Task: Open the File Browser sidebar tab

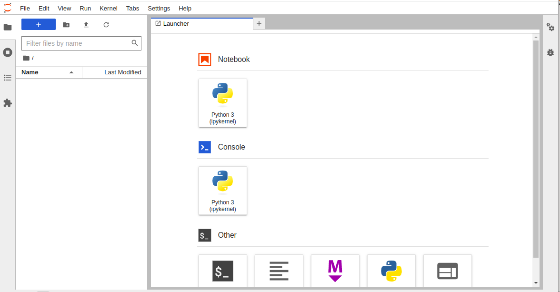Action: [8, 27]
